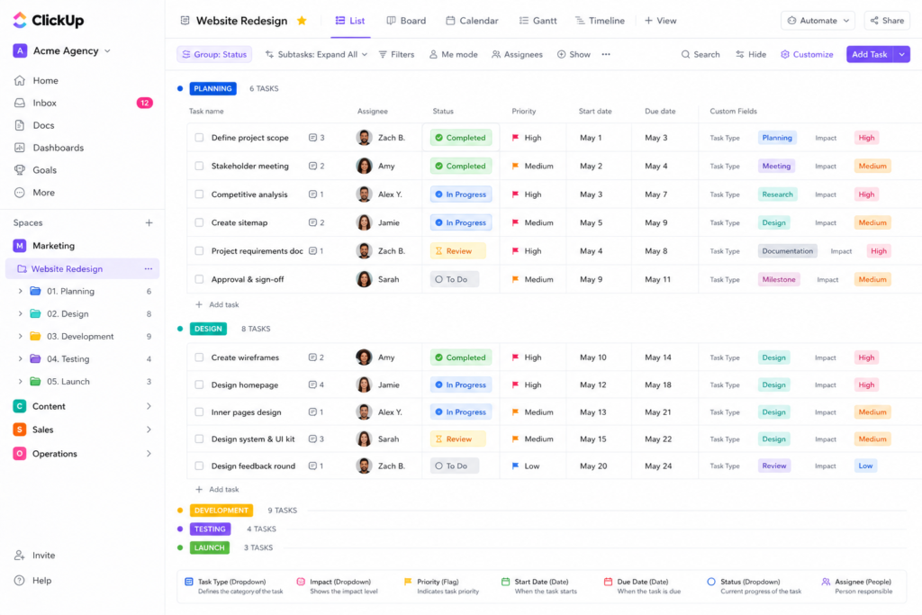922x615 pixels.
Task: Open Add Task dropdown arrow
Action: tap(902, 54)
